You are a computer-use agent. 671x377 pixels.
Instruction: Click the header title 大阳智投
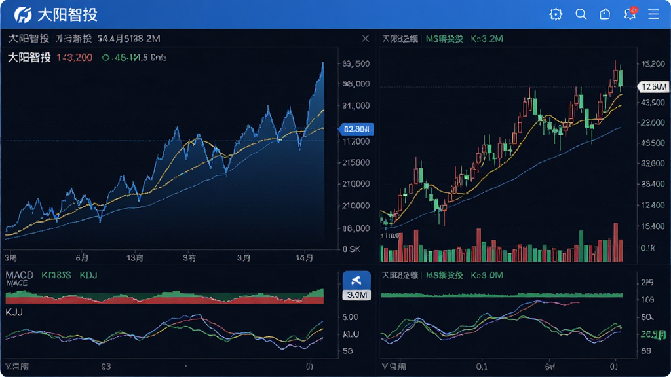point(67,15)
